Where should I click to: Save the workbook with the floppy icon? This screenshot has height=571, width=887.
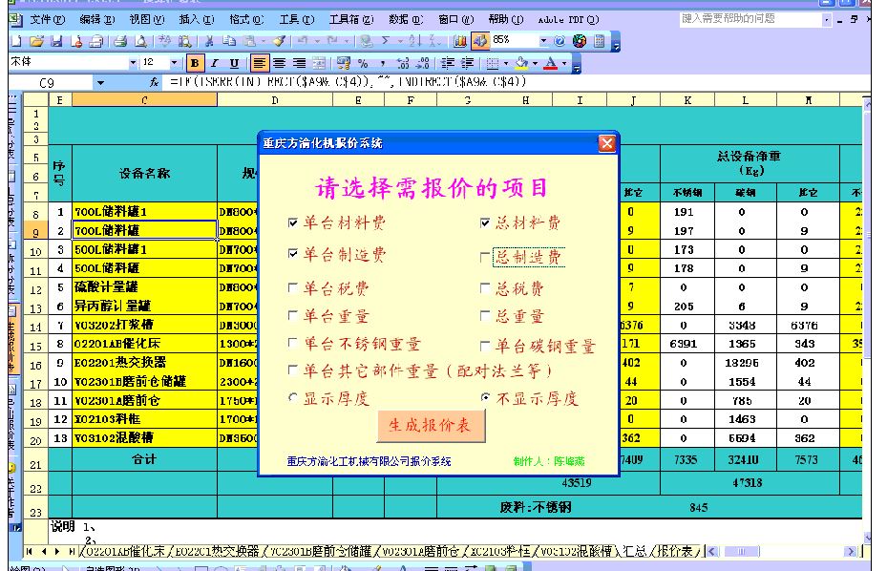click(56, 41)
